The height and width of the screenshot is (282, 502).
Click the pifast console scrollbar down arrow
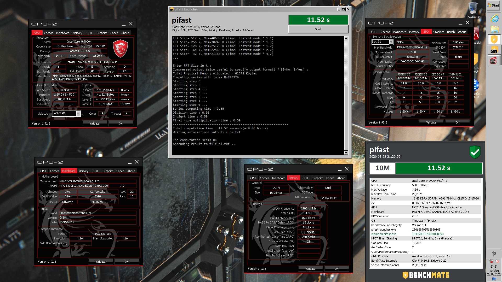point(346,153)
